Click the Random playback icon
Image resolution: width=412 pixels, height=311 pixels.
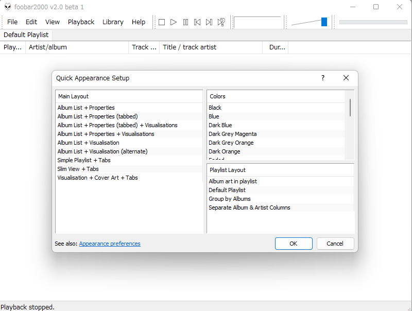pos(221,22)
